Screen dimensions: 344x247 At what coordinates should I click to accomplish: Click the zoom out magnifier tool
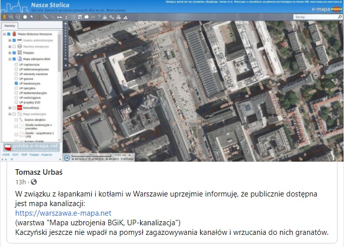pos(18,17)
